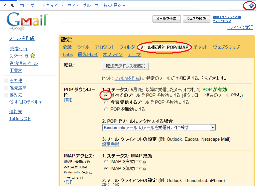Select メール転送と POP/IMAP tab
This screenshot has height=186, width=256.
pyautogui.click(x=164, y=47)
